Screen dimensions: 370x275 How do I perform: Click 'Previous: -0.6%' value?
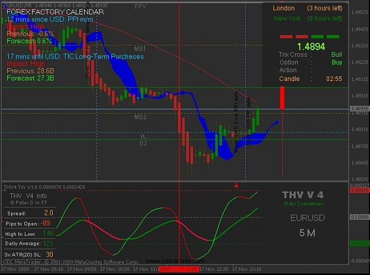30,34
